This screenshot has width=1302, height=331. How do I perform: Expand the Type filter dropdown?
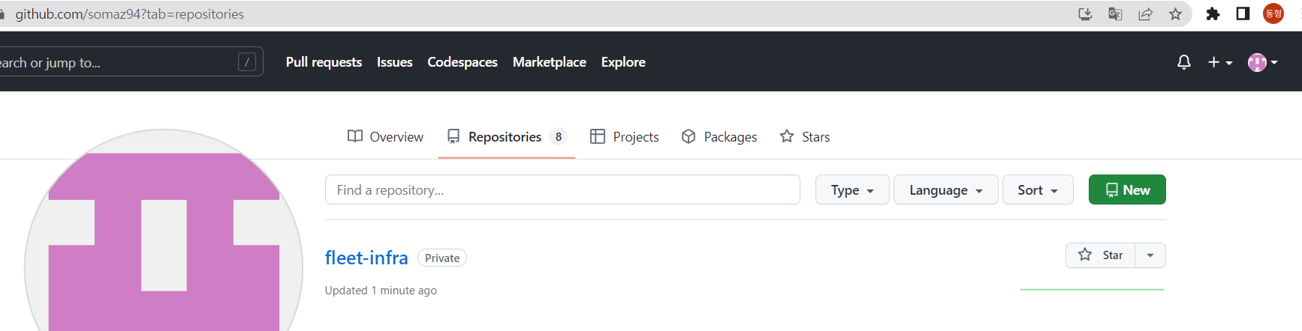pyautogui.click(x=852, y=189)
